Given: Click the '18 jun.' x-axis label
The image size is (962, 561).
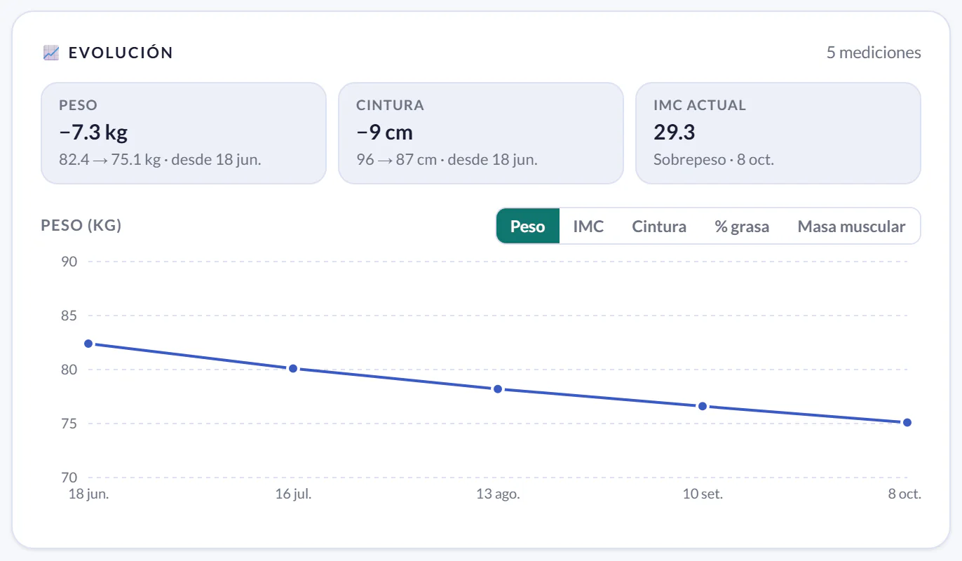Looking at the screenshot, I should point(88,494).
